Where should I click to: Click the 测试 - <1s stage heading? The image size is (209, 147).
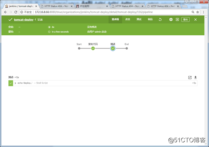click(14, 77)
